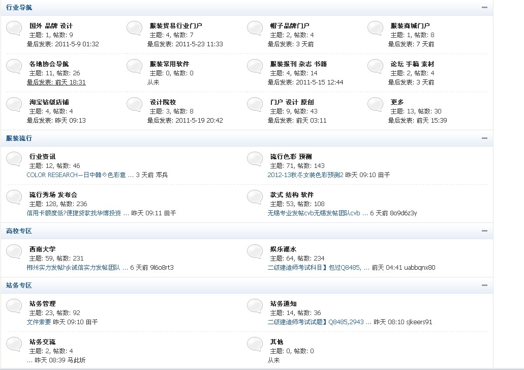This screenshot has width=524, height=370.
Task: Click the bubble icon beside 设计院校
Action: coord(134,104)
